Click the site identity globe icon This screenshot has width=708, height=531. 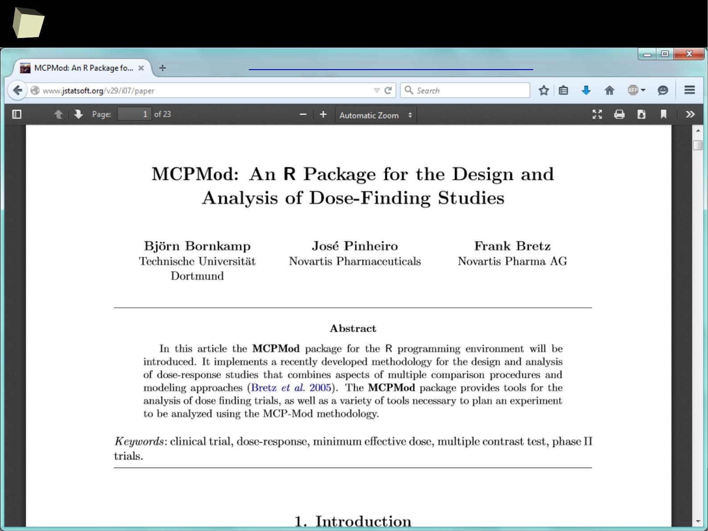click(x=35, y=90)
